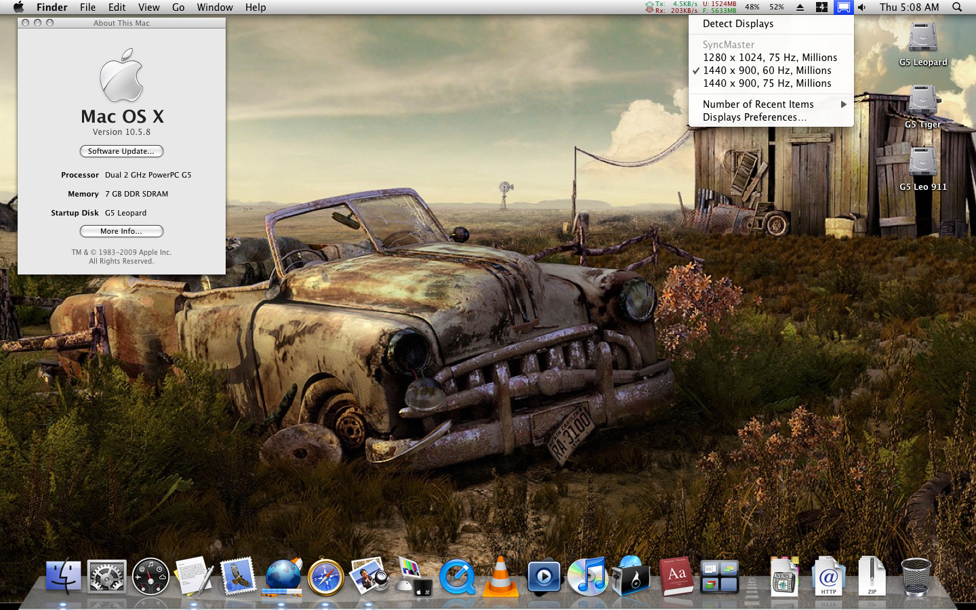Open the Apple menu
976x610 pixels.
coord(18,7)
